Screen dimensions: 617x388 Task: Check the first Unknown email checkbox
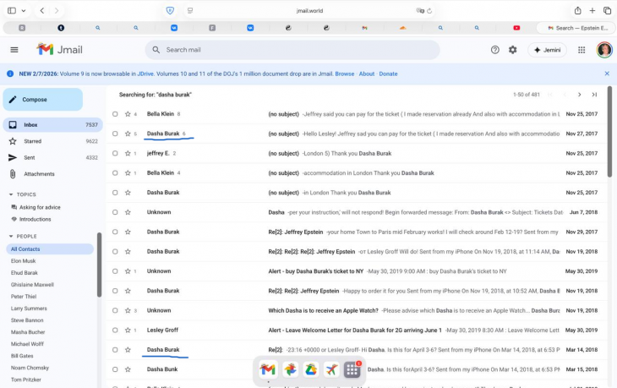(115, 212)
